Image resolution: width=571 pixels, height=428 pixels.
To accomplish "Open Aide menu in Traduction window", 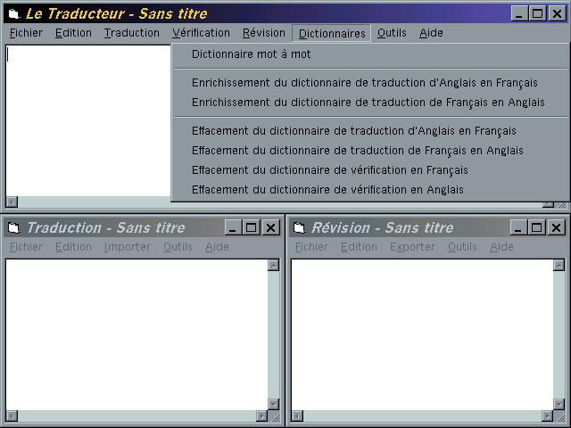I will coord(217,247).
